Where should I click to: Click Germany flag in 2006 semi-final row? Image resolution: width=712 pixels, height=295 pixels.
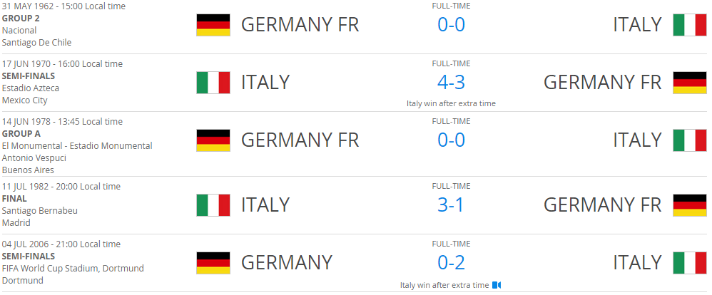tap(213, 262)
